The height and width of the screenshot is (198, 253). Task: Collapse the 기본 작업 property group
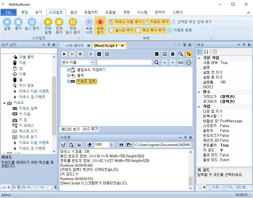[199, 58]
